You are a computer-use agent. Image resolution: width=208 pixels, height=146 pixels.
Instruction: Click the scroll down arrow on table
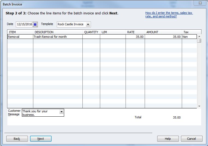[199, 106]
